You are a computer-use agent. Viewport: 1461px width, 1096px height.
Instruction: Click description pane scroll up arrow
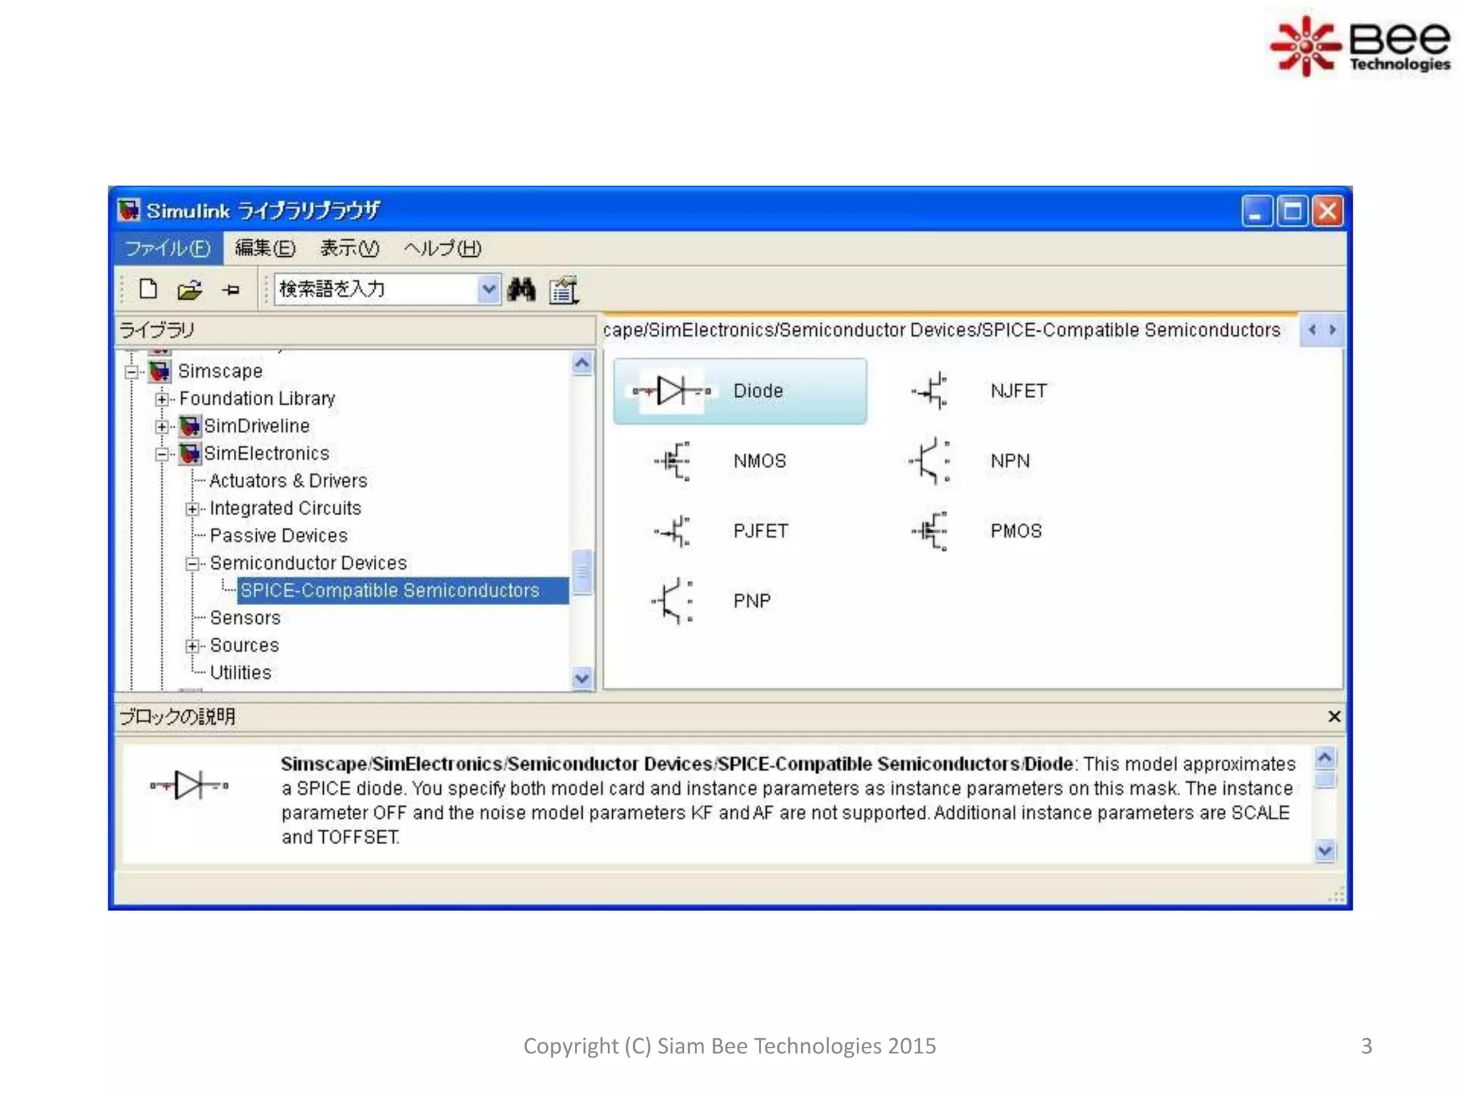click(x=1325, y=758)
